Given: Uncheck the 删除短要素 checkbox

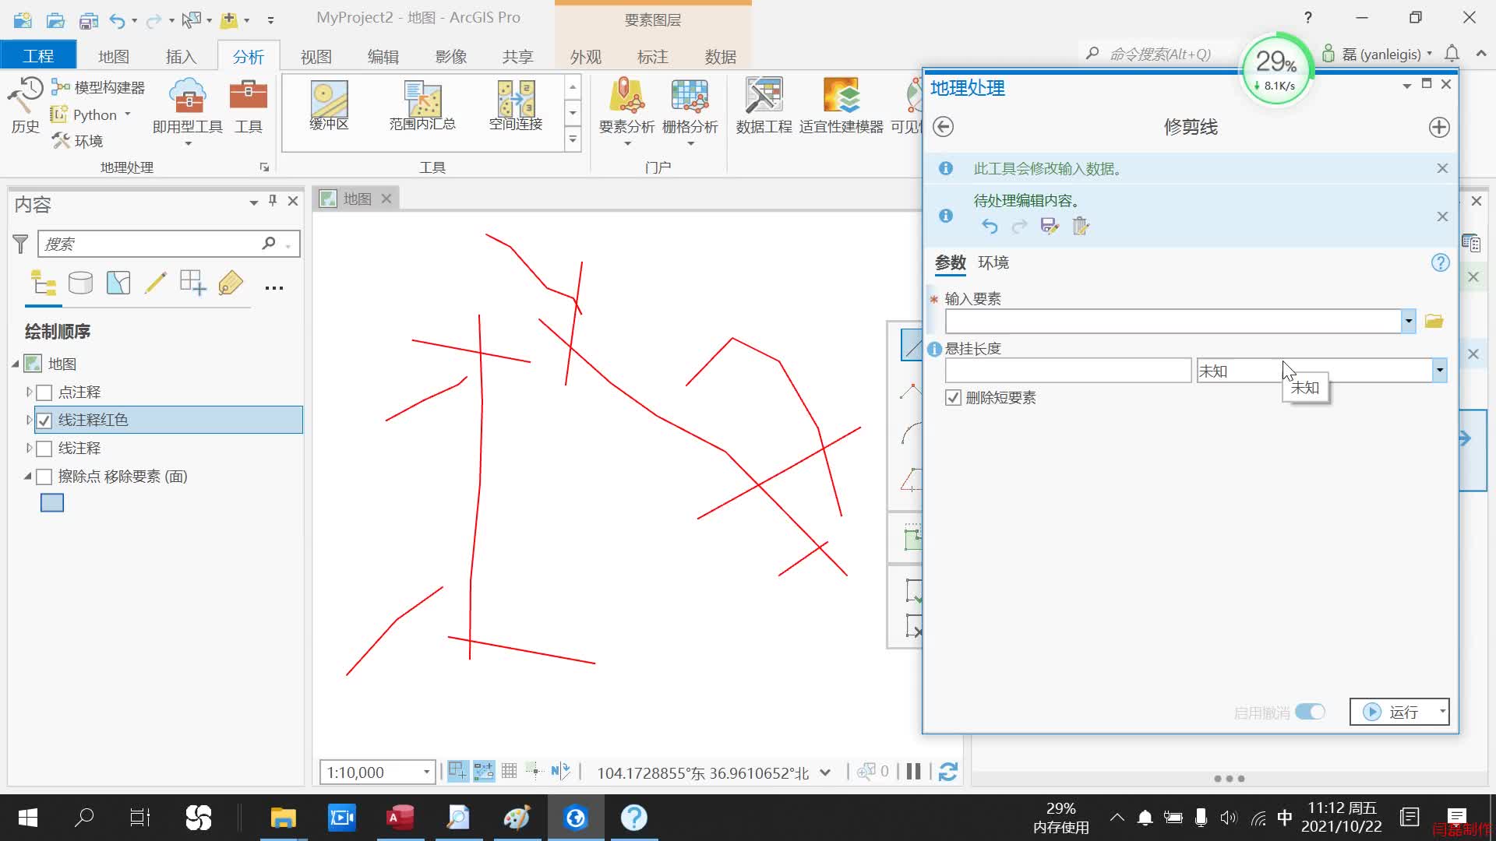Looking at the screenshot, I should point(953,397).
